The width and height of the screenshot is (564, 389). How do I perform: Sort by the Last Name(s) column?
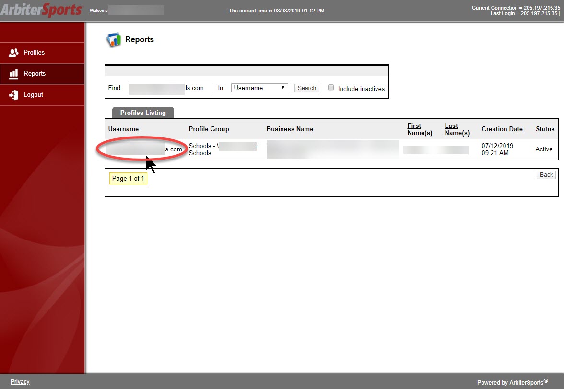point(457,129)
